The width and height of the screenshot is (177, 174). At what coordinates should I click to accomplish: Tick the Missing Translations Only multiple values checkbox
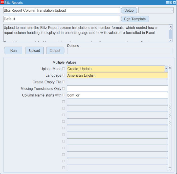point(63,89)
